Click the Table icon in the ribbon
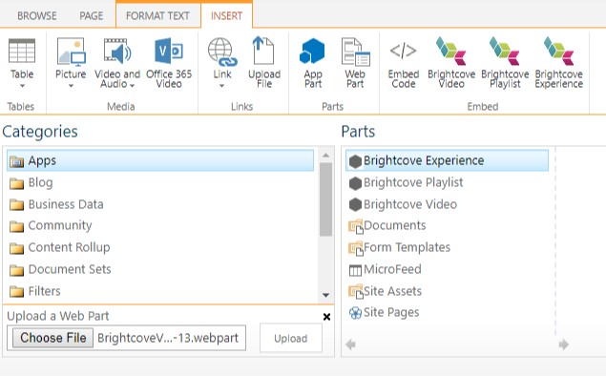 pos(22,51)
